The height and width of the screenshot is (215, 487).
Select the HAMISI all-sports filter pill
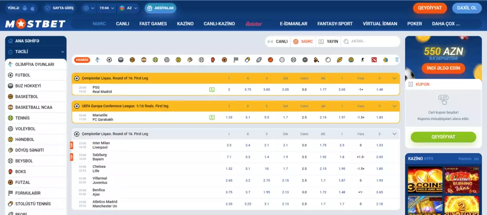pos(82,60)
